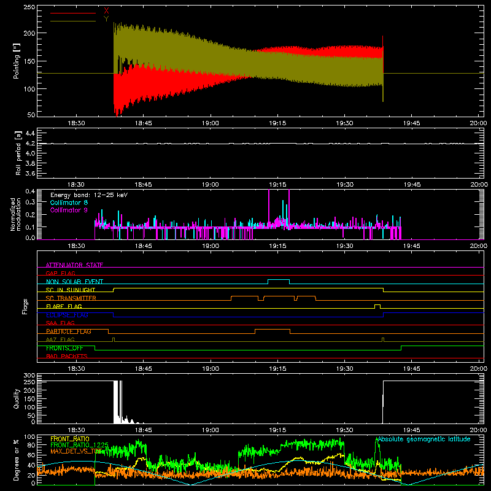Click the first SC_TRANSMITTER raised segment
The width and height of the screenshot is (491, 491).
coord(244,296)
